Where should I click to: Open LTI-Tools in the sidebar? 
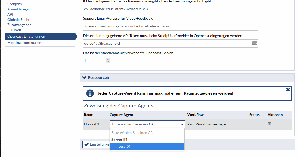pyautogui.click(x=14, y=30)
